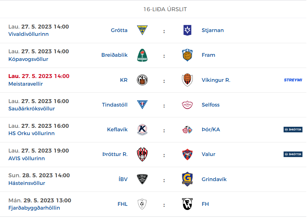Click the Grótta team crest
This screenshot has height=218, width=307.
coord(142,30)
